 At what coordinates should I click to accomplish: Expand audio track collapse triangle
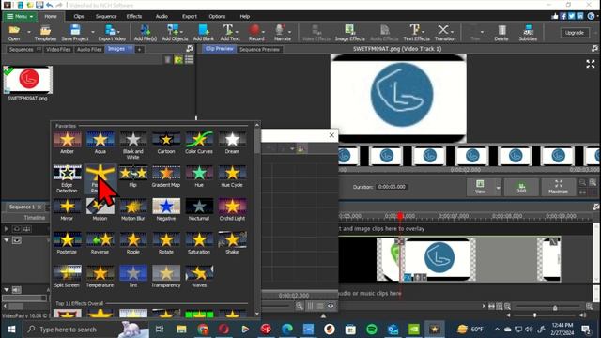coord(7,290)
